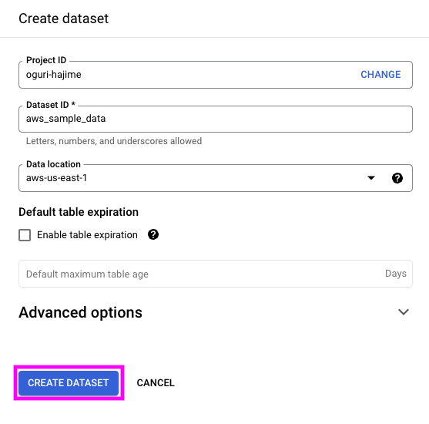Click the Default maximum table age field

(x=216, y=274)
